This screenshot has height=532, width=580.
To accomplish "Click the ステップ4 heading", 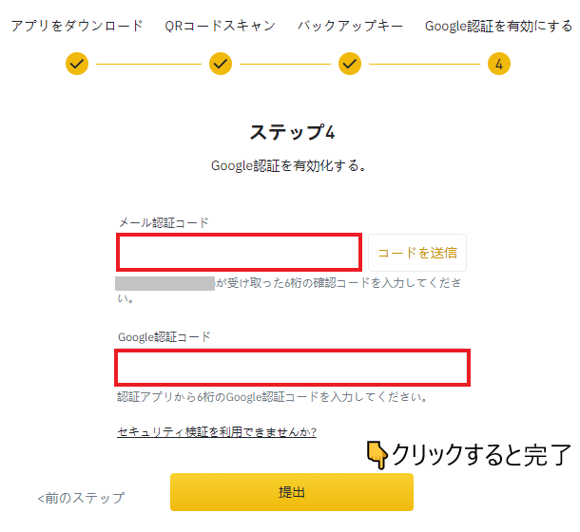I will pos(292,132).
